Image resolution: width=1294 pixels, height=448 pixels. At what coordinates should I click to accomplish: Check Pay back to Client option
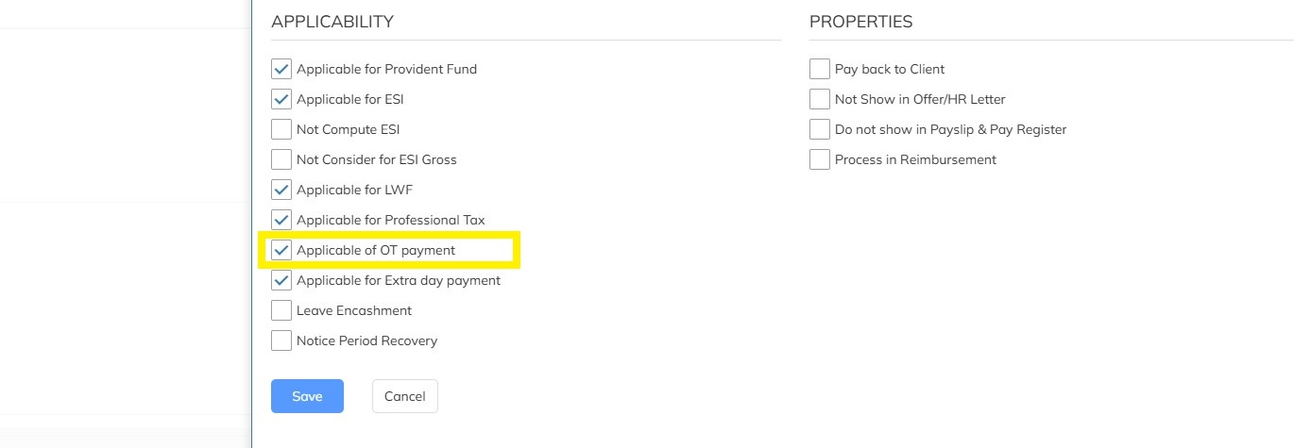click(x=819, y=69)
